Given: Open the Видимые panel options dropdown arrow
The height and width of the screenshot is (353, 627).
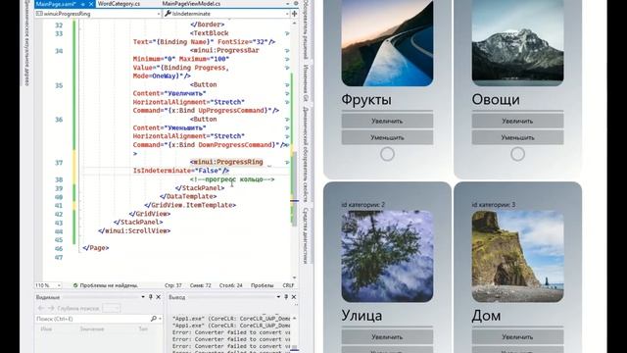Looking at the screenshot, I should click(143, 297).
